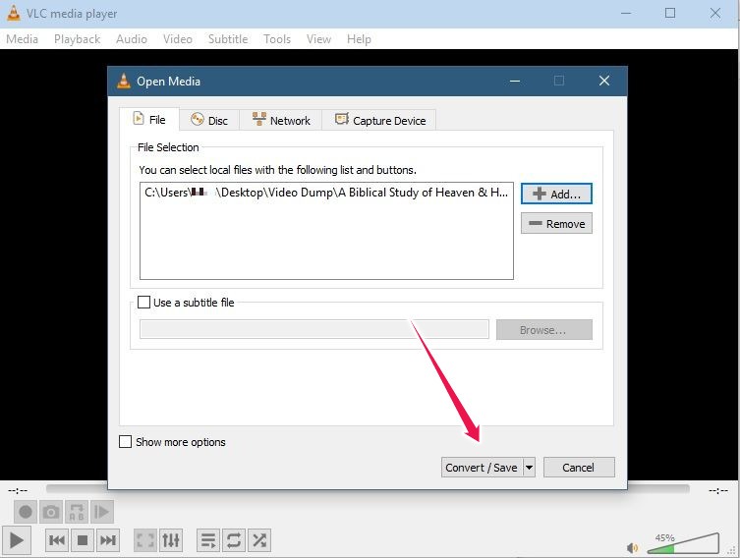Open extended settings equalizer icon
Viewport: 740px width, 558px height.
171,540
